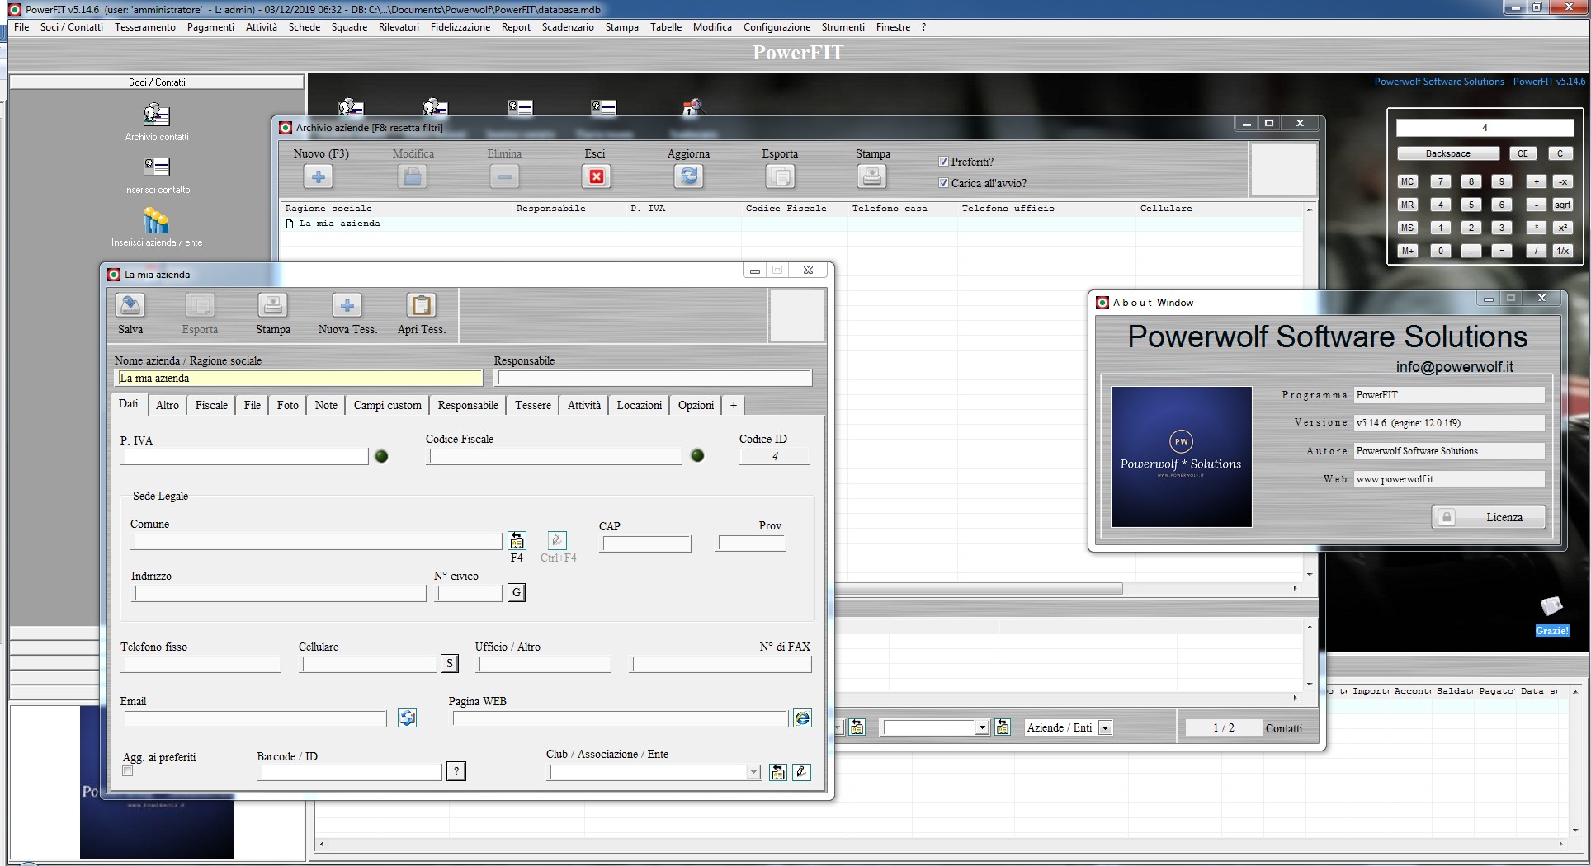This screenshot has height=866, width=1591.
Task: Click Club / Associazione edit pencil icon
Action: pos(801,772)
